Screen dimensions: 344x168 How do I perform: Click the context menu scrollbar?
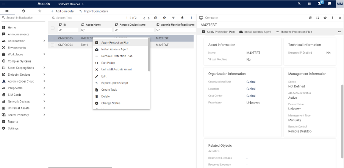[x=149, y=55]
